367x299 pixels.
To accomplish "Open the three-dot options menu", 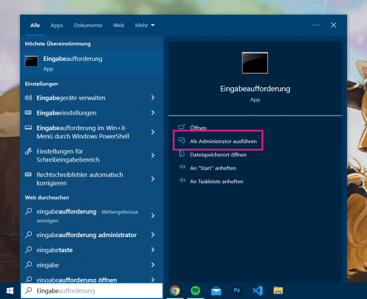I will [316, 25].
